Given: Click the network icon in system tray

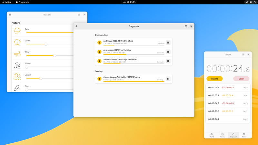Looking at the screenshot, I should (x=247, y=2).
